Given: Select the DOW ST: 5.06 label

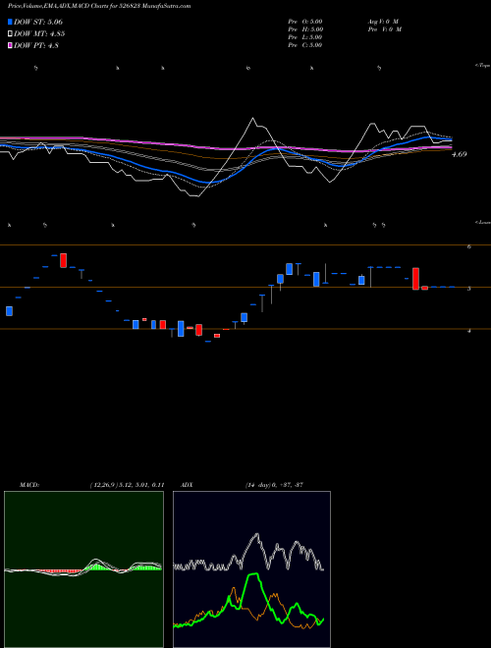Looking at the screenshot, I should point(38,22).
